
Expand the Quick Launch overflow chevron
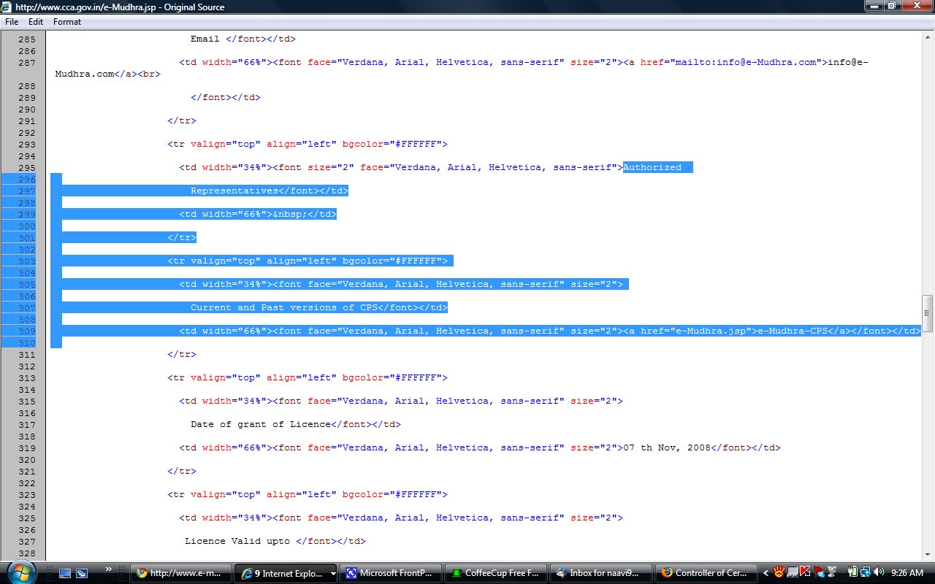point(109,569)
